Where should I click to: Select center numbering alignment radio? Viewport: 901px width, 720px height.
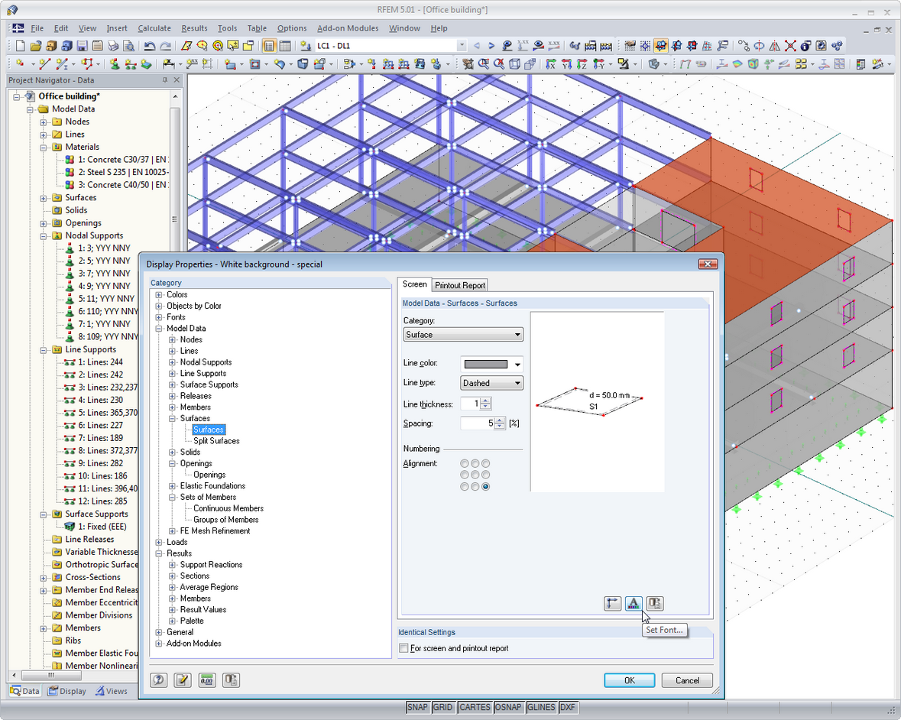475,475
